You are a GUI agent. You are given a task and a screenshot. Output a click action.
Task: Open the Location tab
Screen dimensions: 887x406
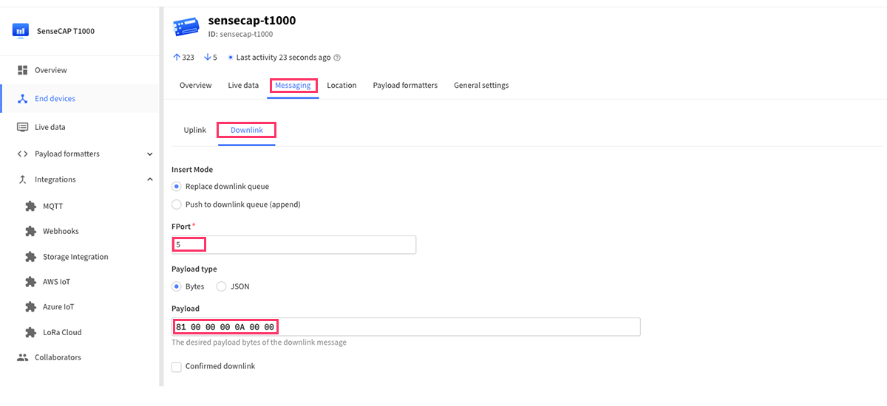[x=341, y=86]
